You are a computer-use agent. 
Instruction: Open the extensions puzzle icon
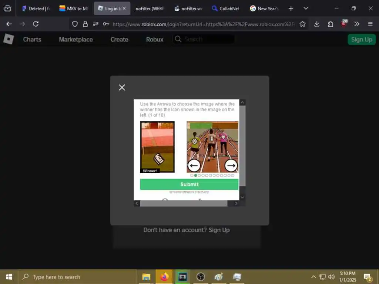331,24
